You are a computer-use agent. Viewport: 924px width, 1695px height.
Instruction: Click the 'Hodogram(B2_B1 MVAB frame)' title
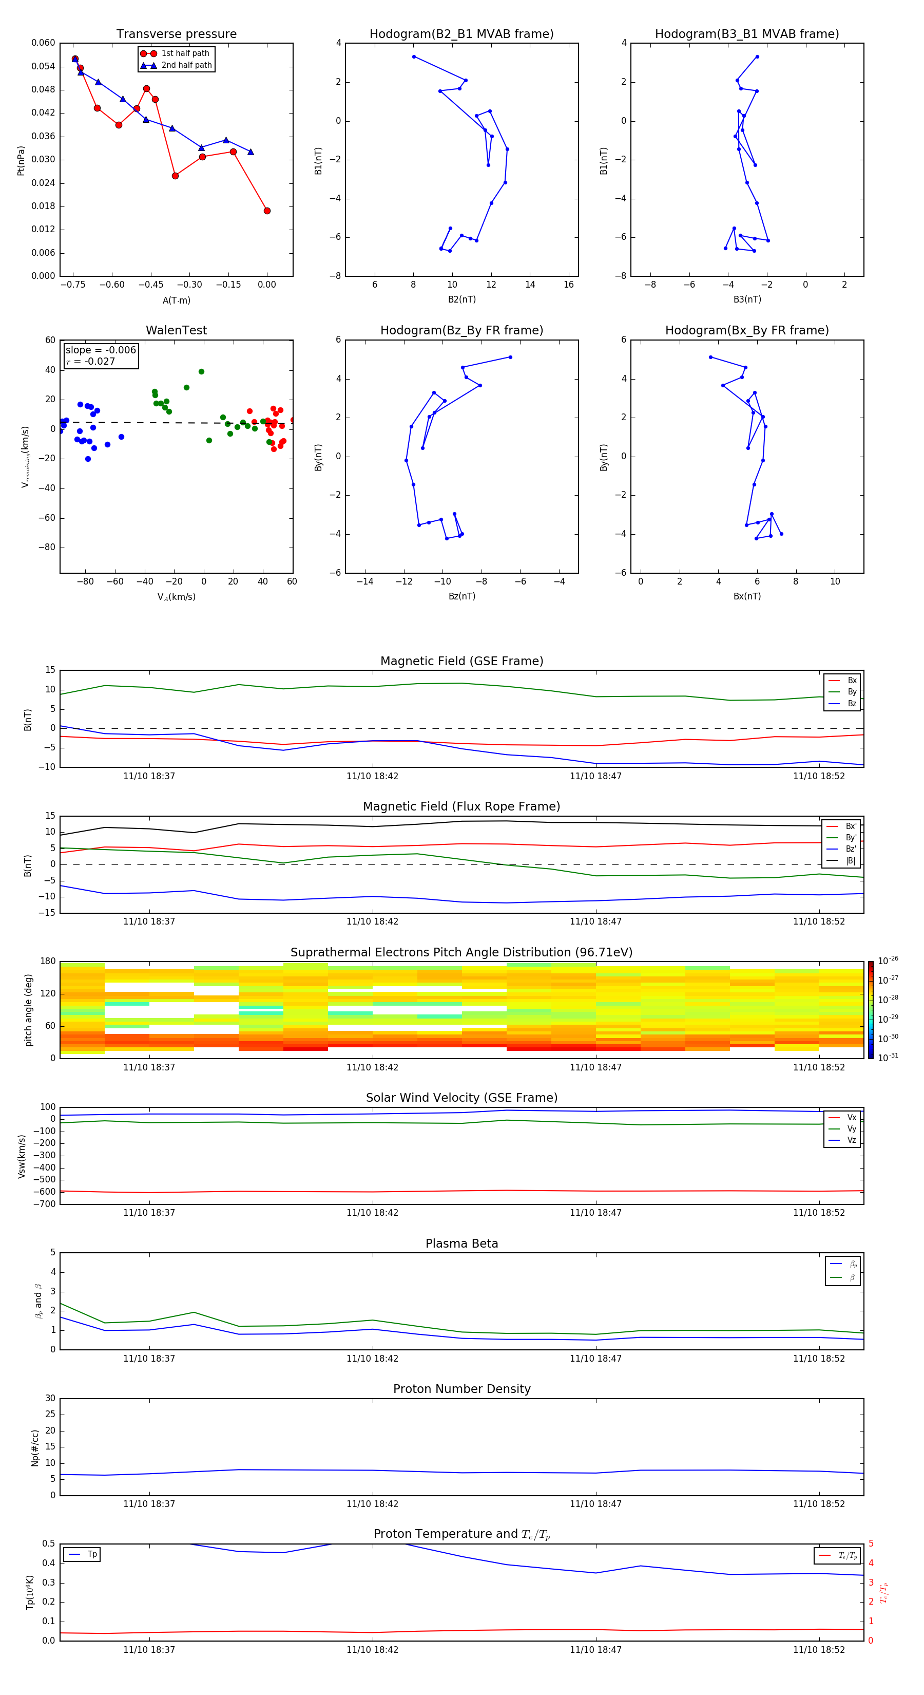coord(461,33)
